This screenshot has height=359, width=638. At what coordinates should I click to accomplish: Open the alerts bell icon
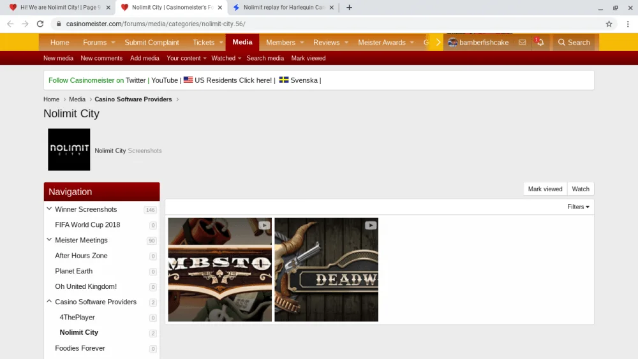pyautogui.click(x=540, y=42)
